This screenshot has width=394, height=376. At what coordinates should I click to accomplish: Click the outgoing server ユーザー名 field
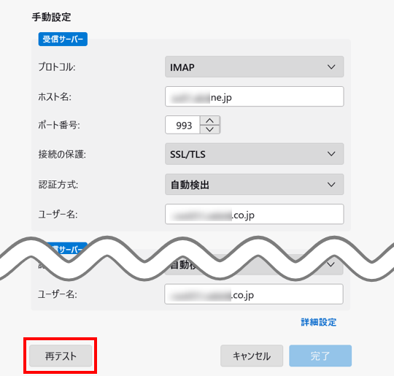[x=254, y=294]
